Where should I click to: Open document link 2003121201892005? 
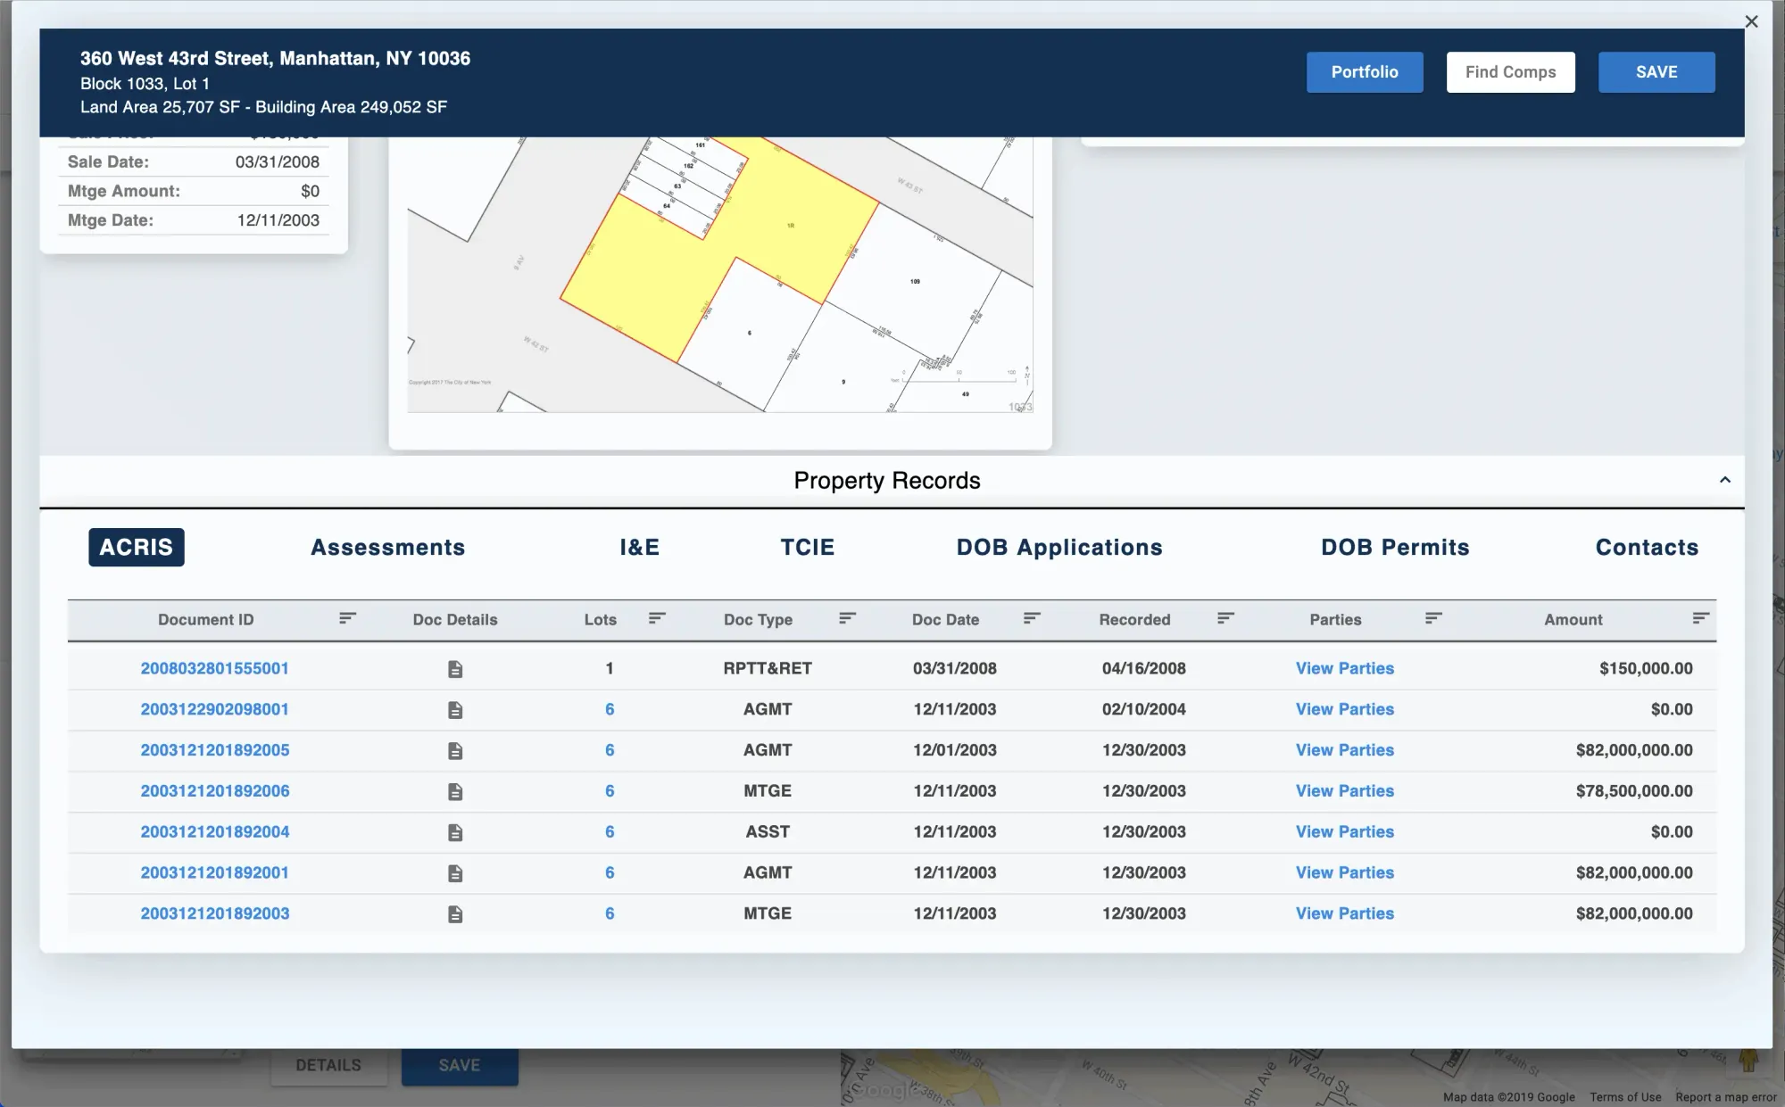tap(214, 750)
